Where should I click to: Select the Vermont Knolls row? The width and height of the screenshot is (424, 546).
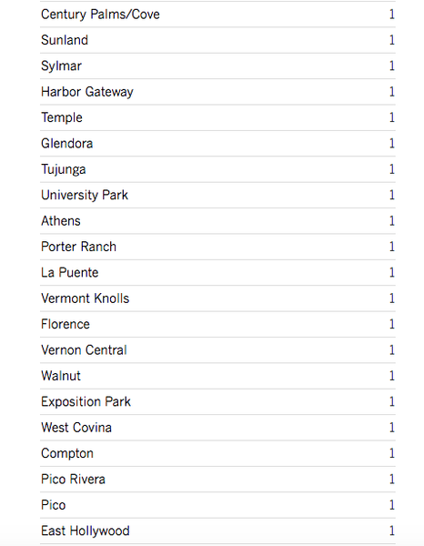pyautogui.click(x=217, y=298)
